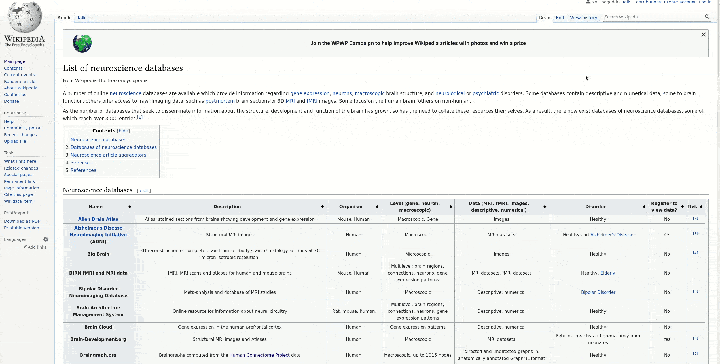Hide the Contents table
Image resolution: width=720 pixels, height=364 pixels.
tap(123, 131)
